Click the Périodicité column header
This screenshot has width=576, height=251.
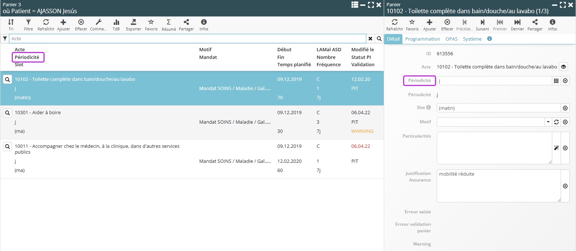[x=27, y=57]
